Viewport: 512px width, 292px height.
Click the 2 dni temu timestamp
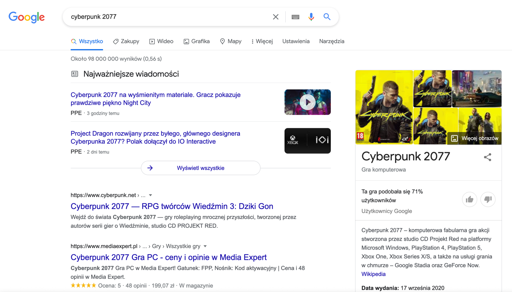tap(98, 152)
